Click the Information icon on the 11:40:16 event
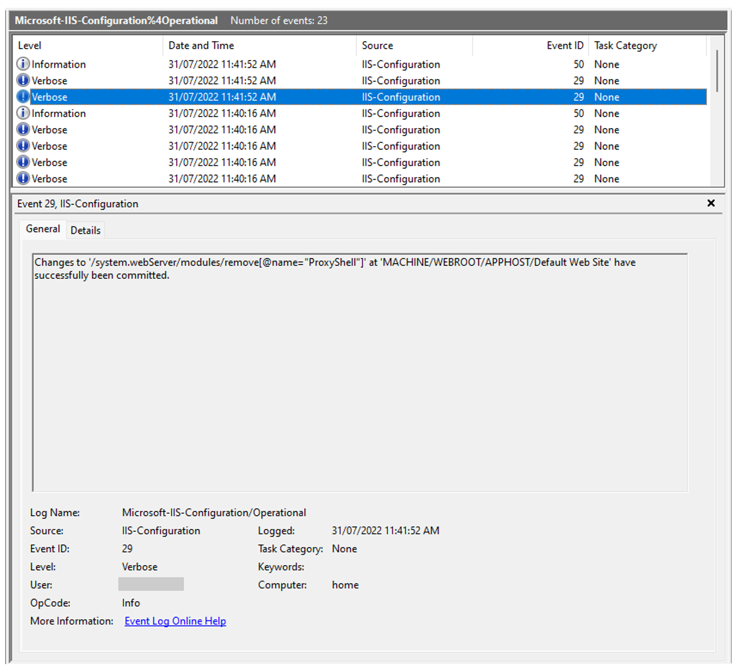The width and height of the screenshot is (735, 668). coord(23,113)
